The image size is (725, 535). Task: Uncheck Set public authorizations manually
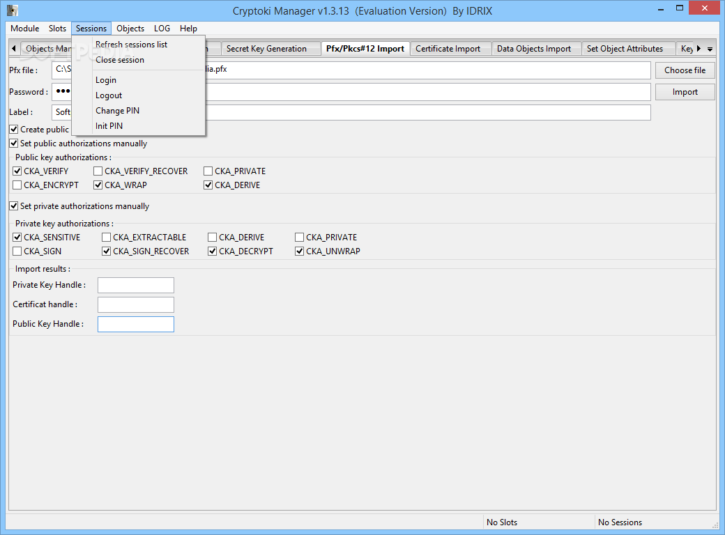(x=14, y=144)
